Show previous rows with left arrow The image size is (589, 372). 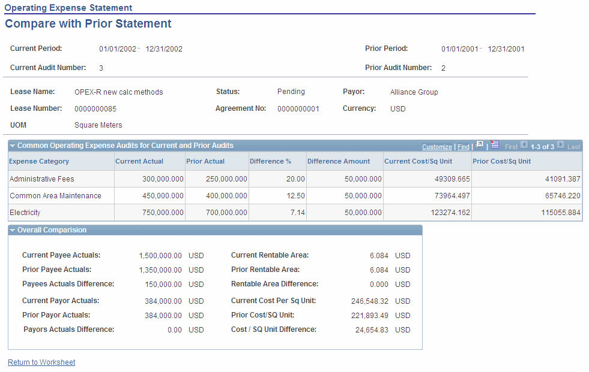point(525,145)
